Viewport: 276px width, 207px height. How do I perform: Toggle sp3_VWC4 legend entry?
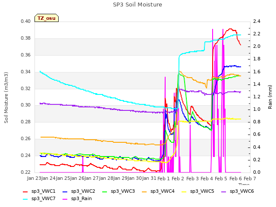pos(158,191)
